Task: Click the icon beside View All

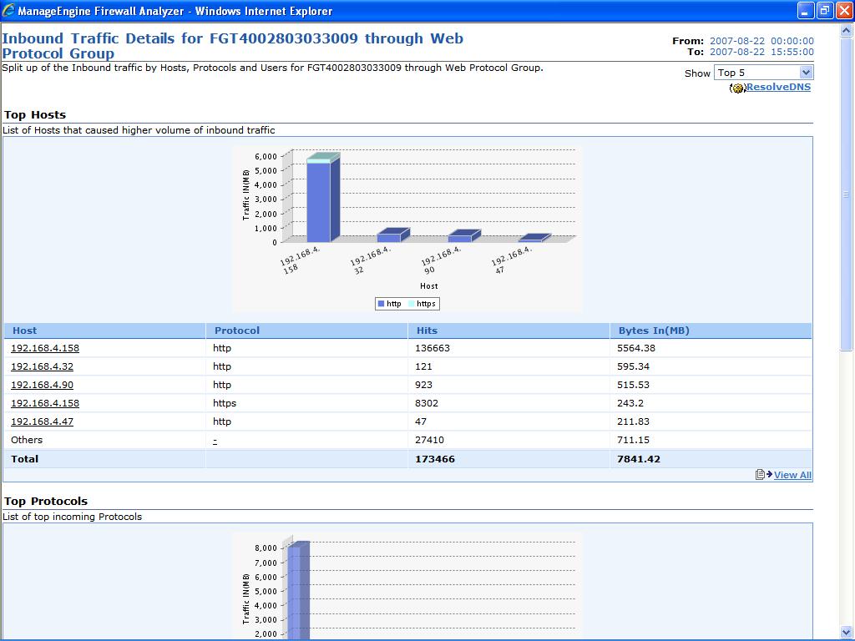Action: (x=763, y=475)
